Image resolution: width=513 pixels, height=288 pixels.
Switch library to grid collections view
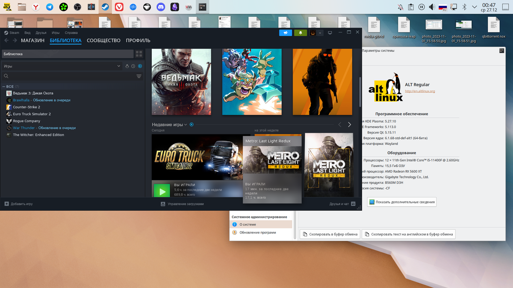[139, 54]
